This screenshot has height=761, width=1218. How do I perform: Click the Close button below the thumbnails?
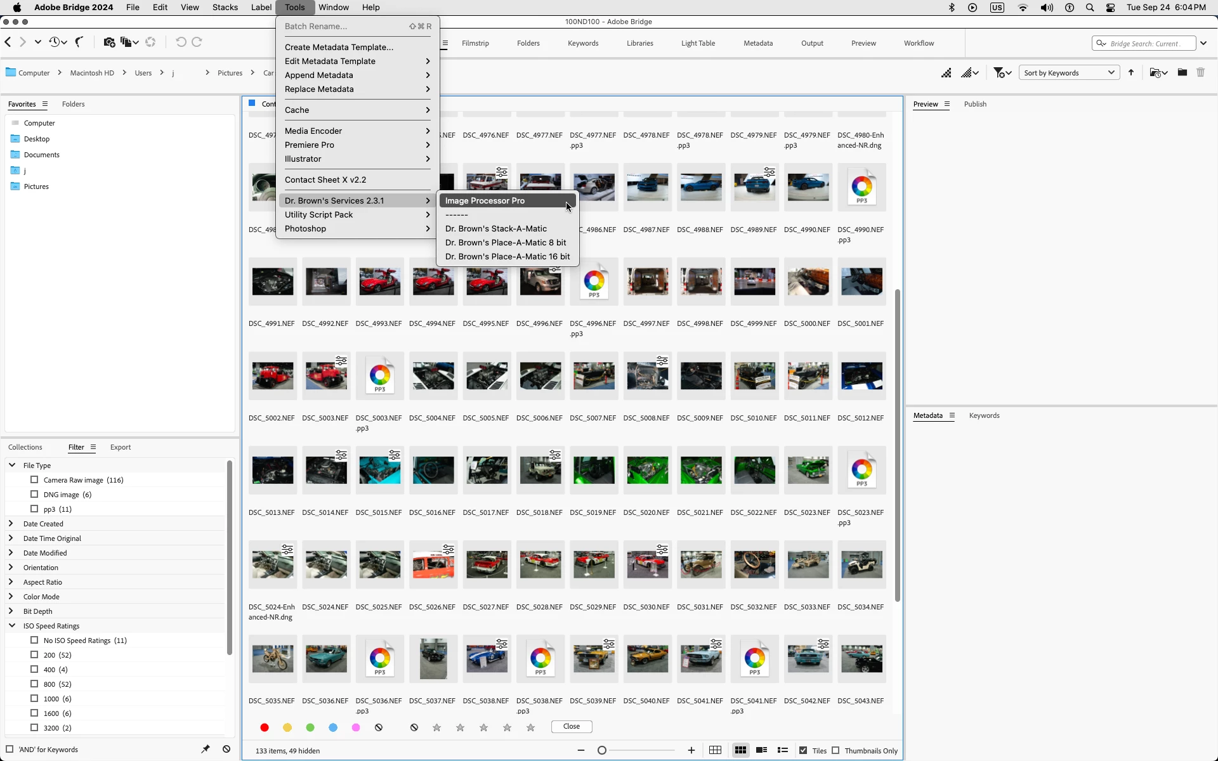pyautogui.click(x=571, y=727)
